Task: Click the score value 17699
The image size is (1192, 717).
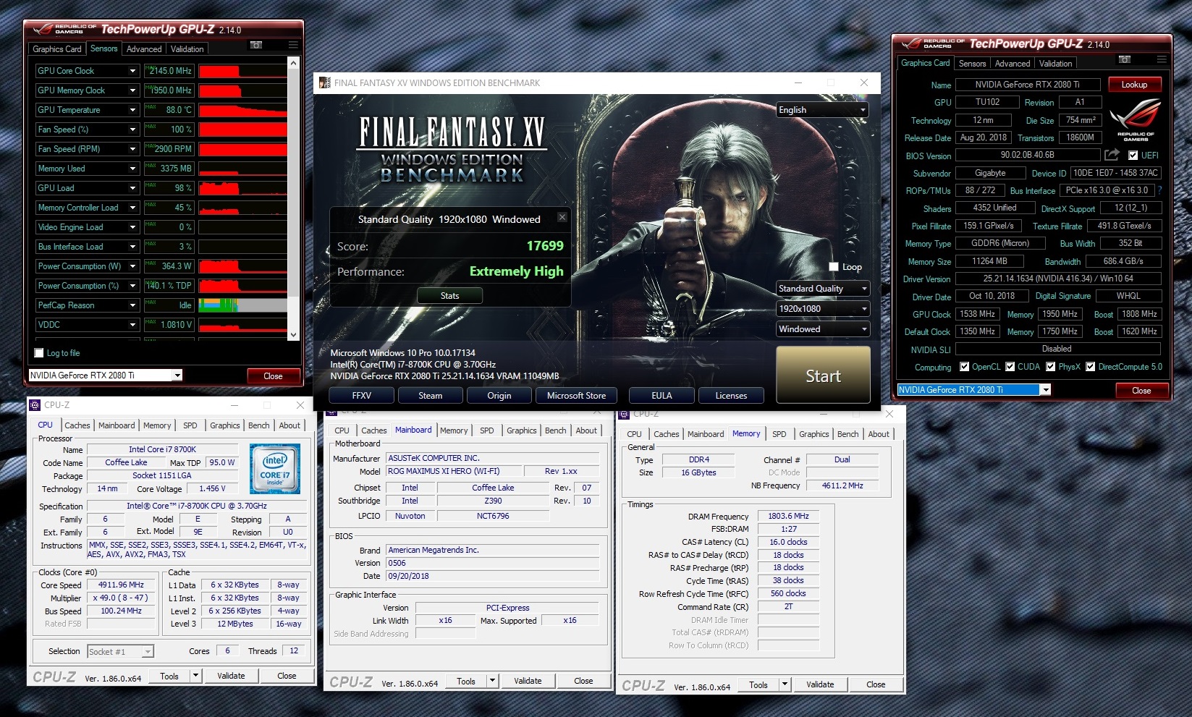Action: [x=545, y=246]
